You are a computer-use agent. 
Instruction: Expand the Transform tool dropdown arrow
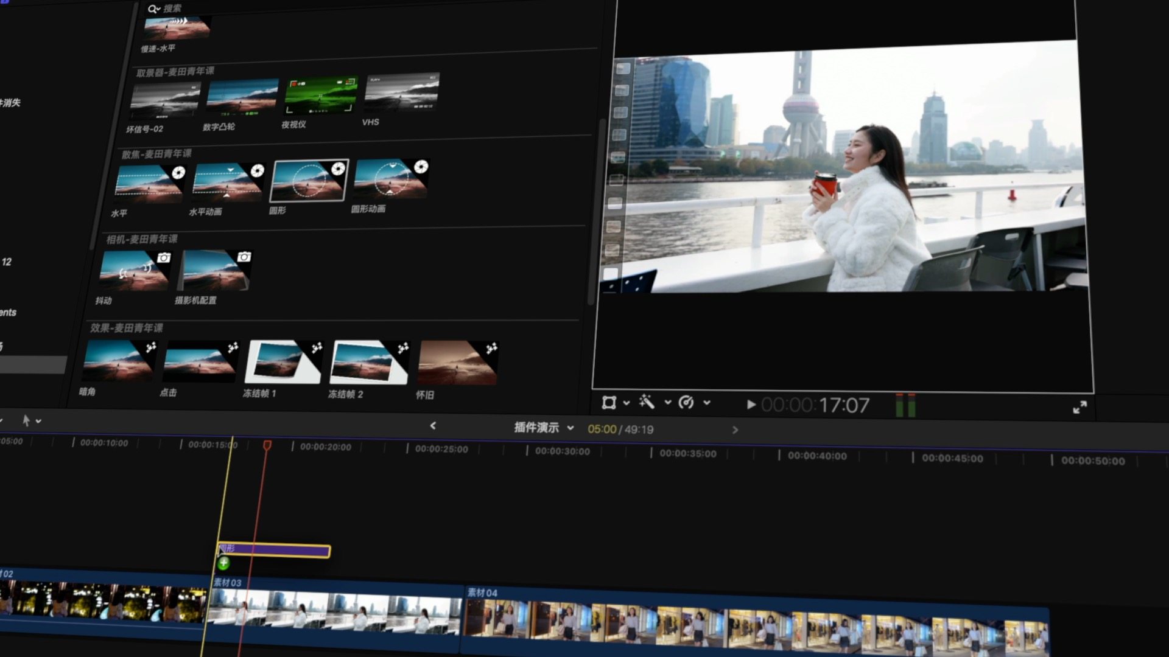(627, 403)
